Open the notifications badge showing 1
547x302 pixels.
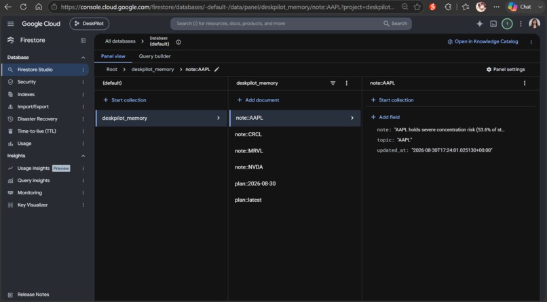coord(507,24)
